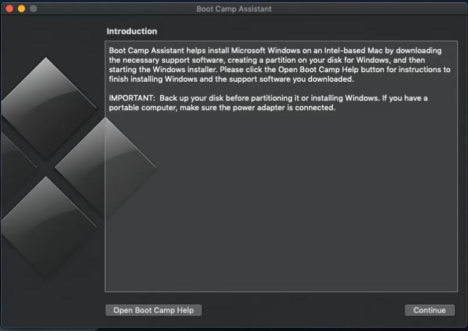Click the grayed-out zoom window button

click(x=33, y=9)
